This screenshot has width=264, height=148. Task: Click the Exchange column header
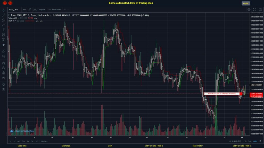pos(66,146)
